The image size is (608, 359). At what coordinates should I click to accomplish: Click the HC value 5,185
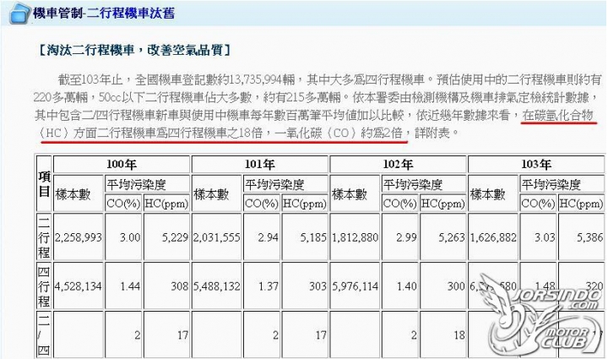pos(313,237)
